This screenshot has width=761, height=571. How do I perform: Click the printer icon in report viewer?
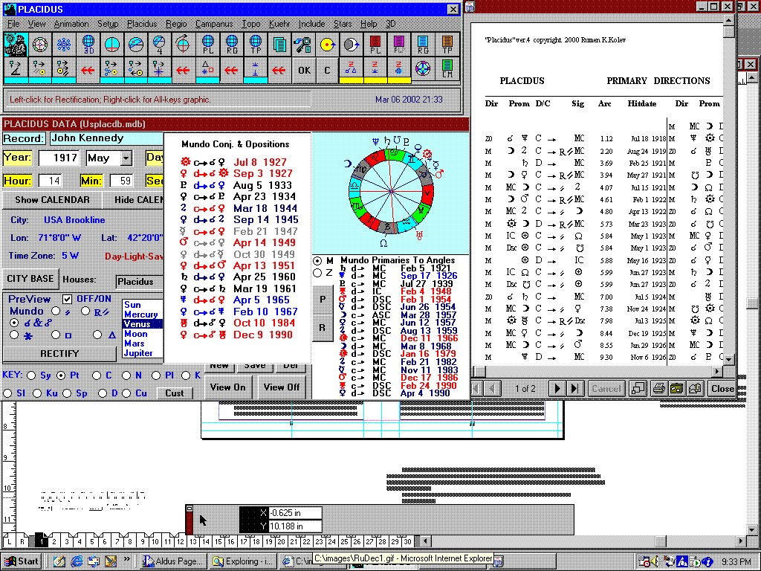point(658,388)
